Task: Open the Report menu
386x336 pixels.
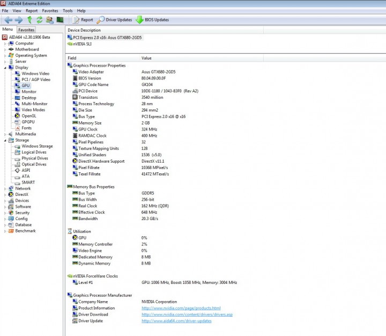Action: pos(32,11)
